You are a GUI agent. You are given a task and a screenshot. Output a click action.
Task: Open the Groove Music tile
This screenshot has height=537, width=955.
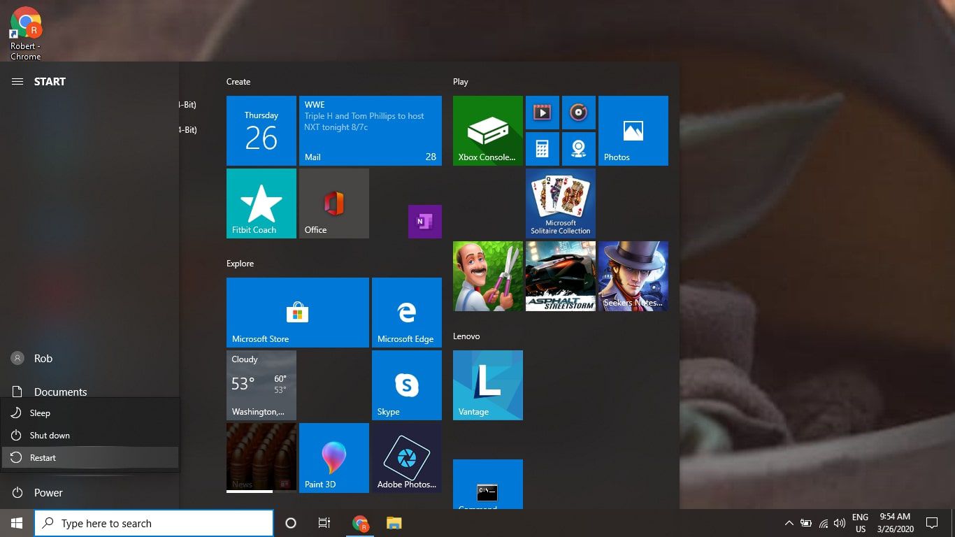(x=579, y=113)
